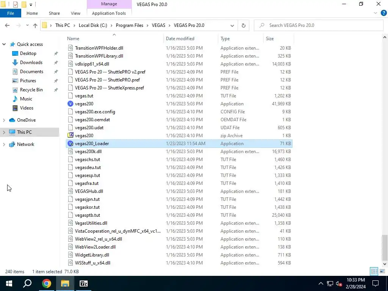Open the Recent locations dropdown arrow
The width and height of the screenshot is (388, 291).
click(x=27, y=25)
